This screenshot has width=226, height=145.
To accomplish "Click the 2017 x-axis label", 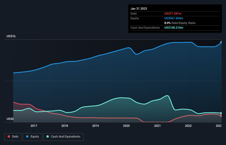I will pyautogui.click(x=34, y=126).
